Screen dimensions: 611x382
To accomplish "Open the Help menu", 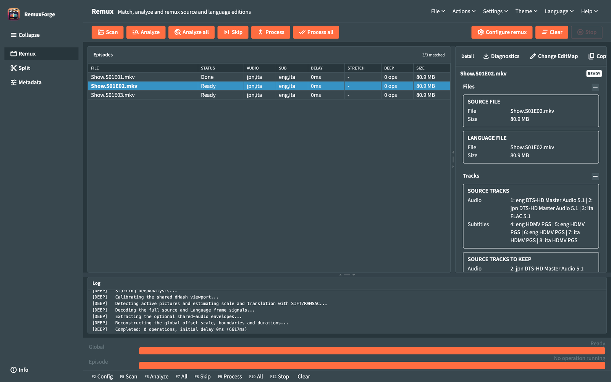I will 589,11.
